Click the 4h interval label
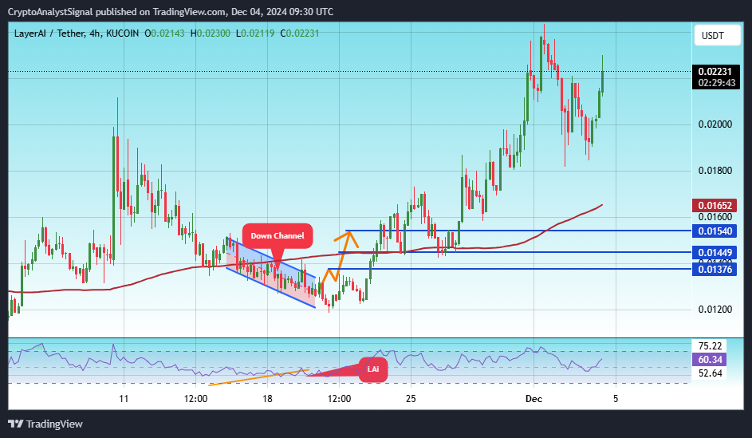 click(95, 34)
